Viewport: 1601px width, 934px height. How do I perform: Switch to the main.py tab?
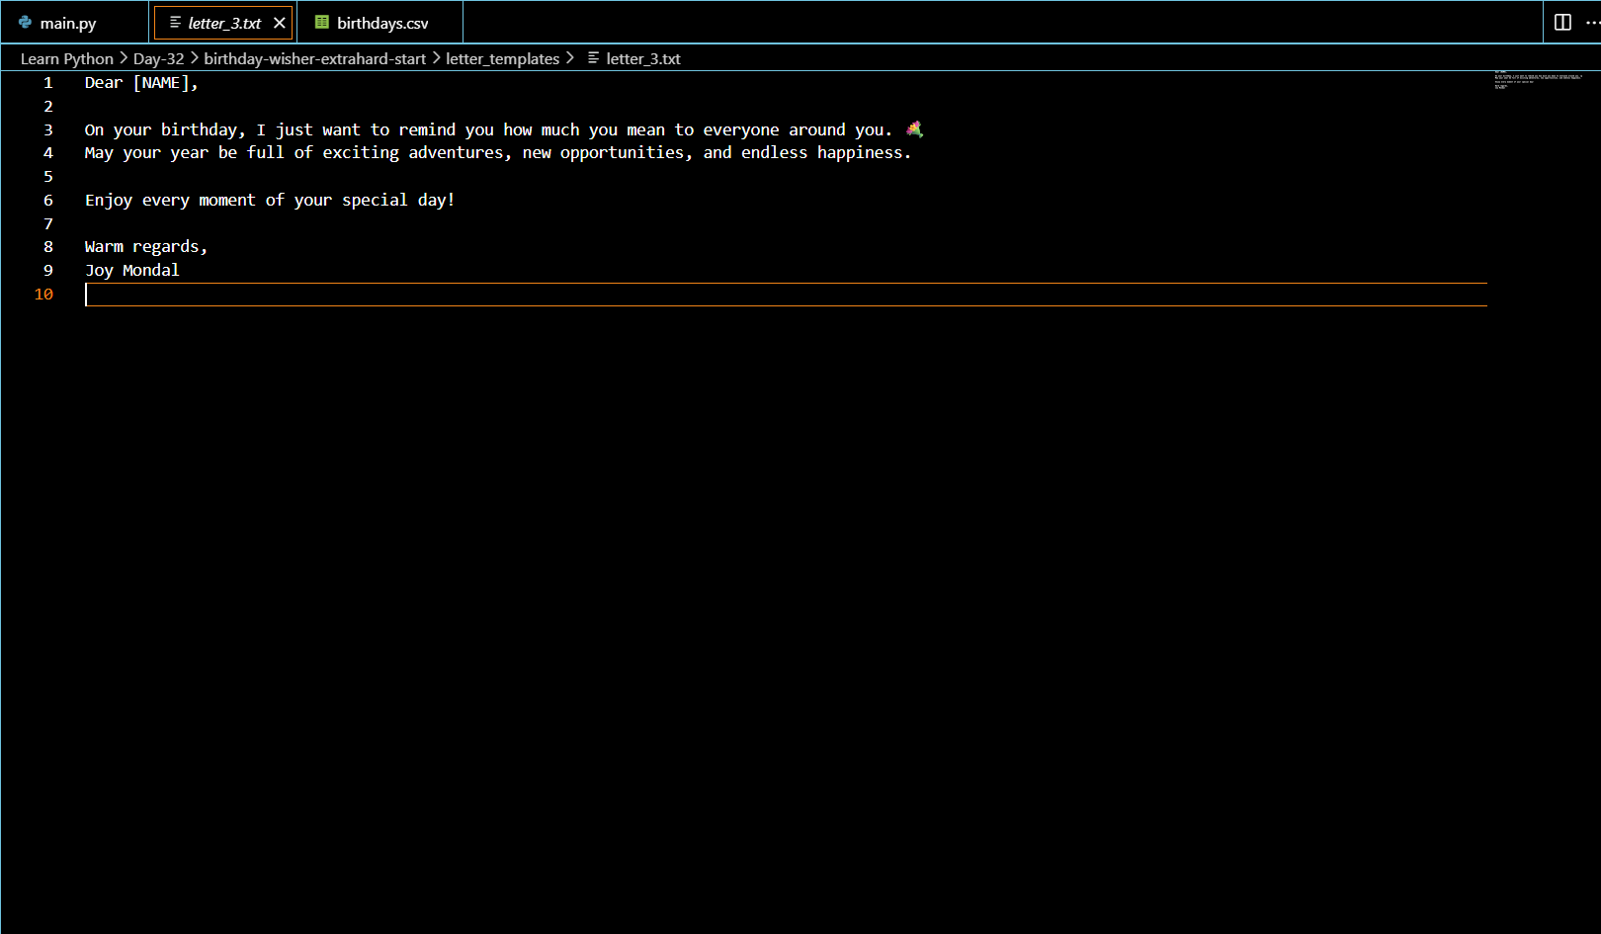(x=68, y=23)
